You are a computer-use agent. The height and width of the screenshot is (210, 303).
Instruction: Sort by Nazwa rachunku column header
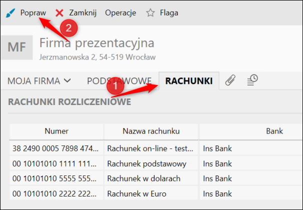151,131
